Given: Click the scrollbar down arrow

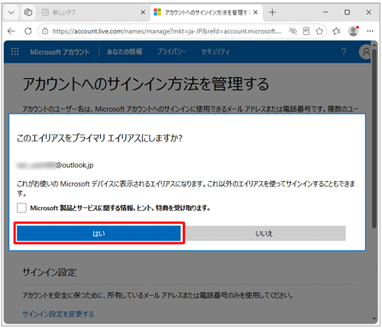Looking at the screenshot, I should (x=374, y=319).
